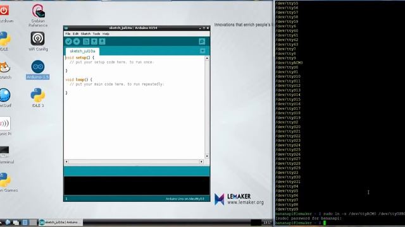Open a sketch using the Open icon

(94, 42)
